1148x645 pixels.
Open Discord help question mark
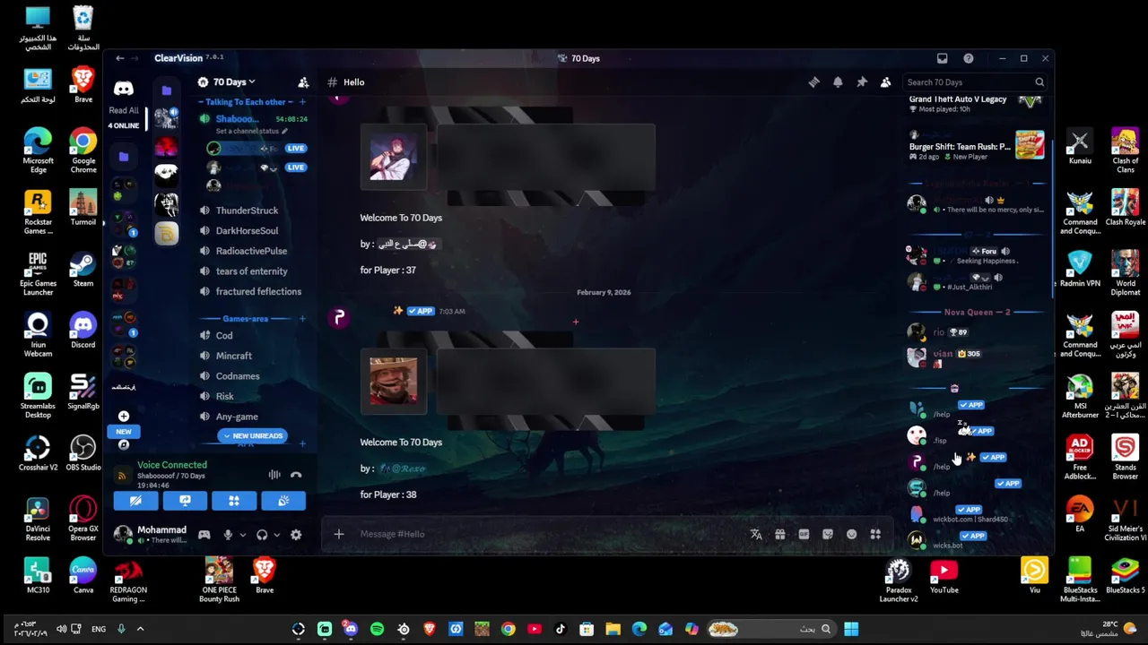click(969, 58)
